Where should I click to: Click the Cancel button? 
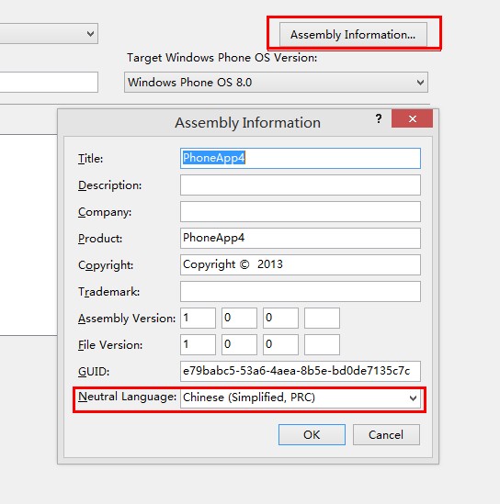tap(386, 434)
